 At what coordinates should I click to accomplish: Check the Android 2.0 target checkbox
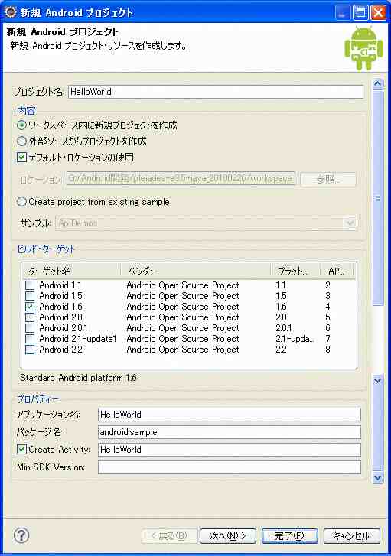point(30,317)
